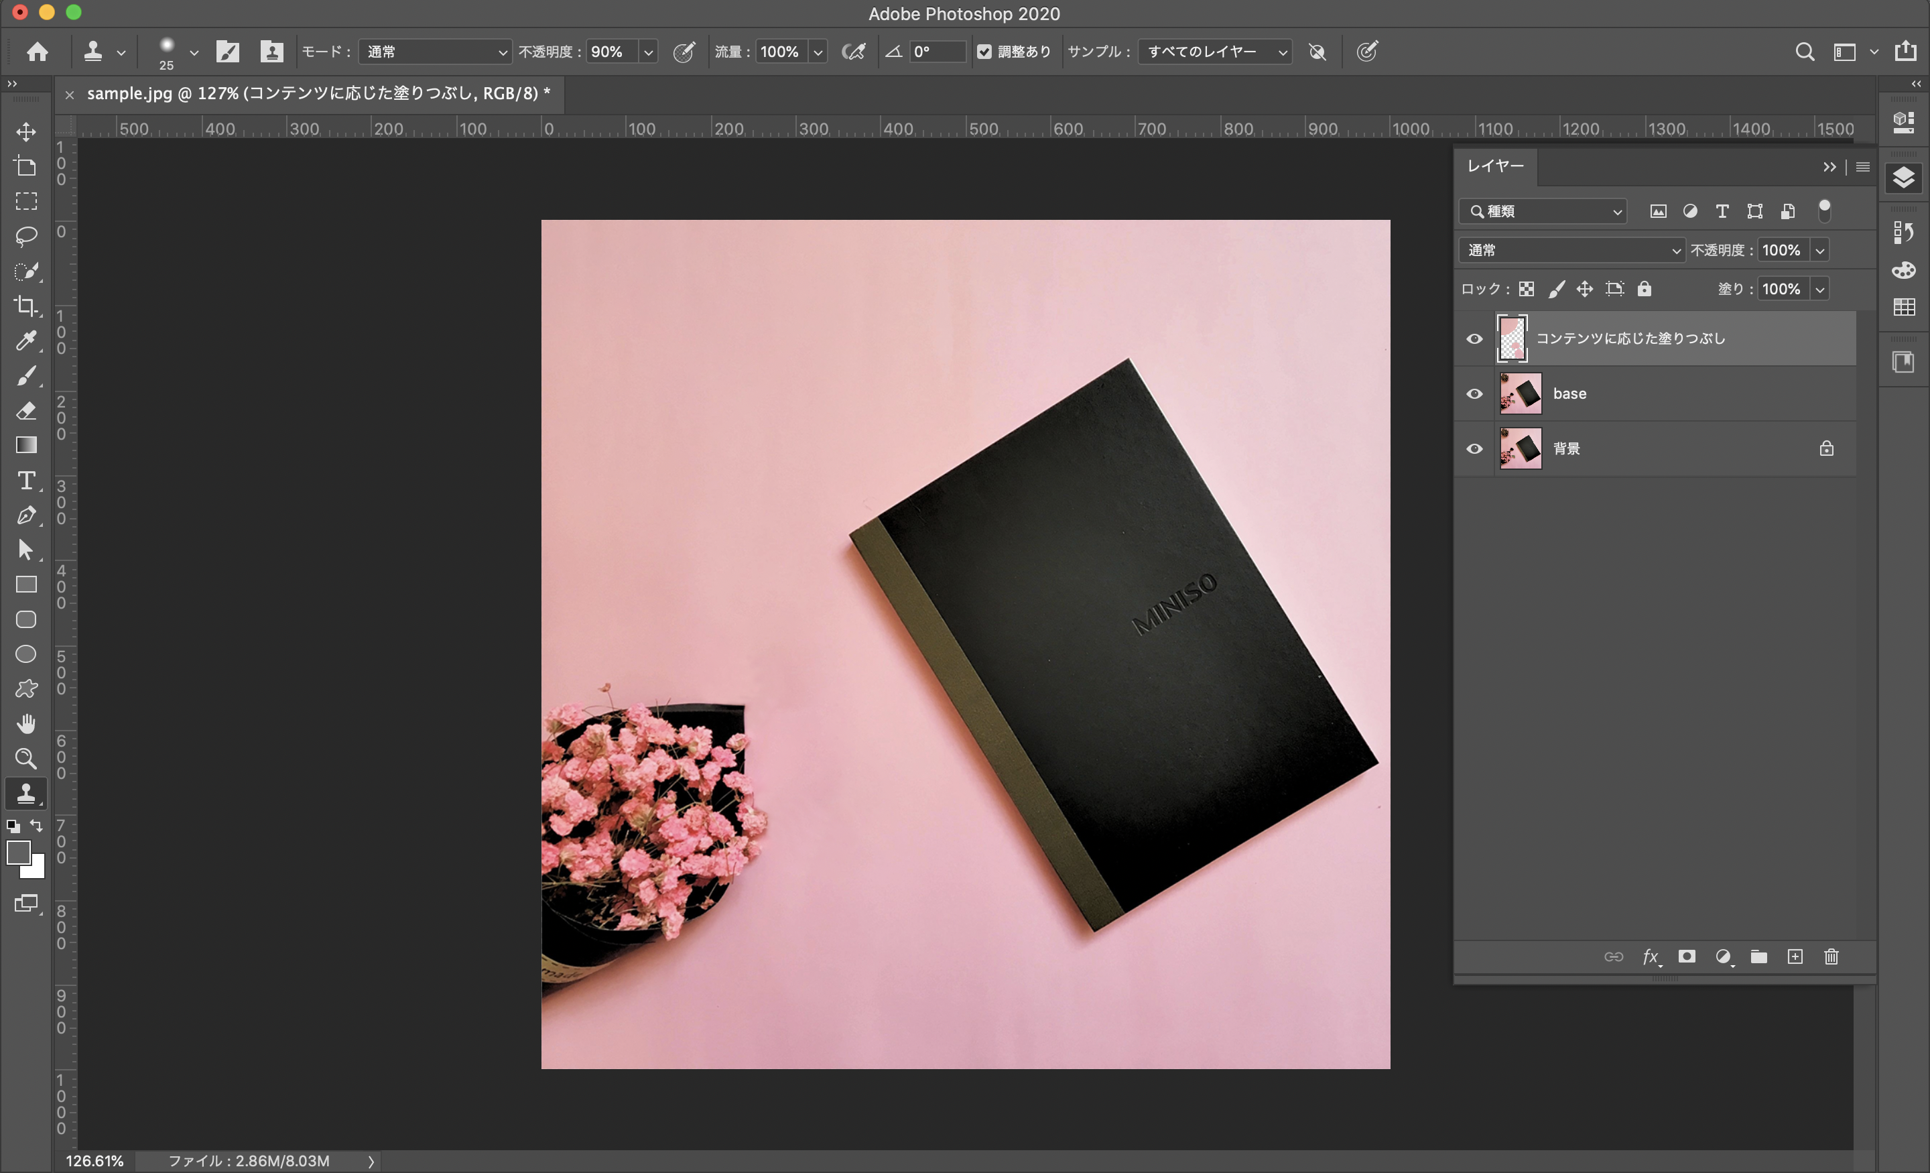Go to the Home screen
Viewport: 1930px width, 1173px height.
37,52
